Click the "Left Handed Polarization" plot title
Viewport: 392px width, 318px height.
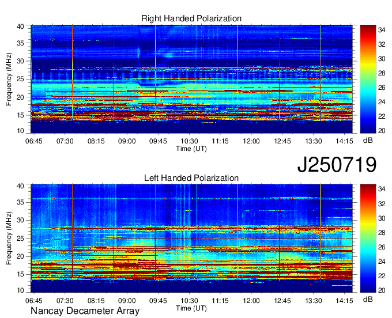pyautogui.click(x=191, y=178)
